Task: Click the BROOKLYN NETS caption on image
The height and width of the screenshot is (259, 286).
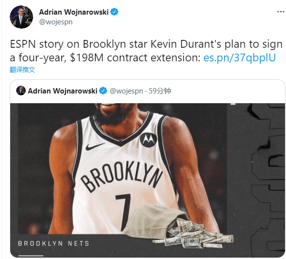Action: (x=54, y=243)
